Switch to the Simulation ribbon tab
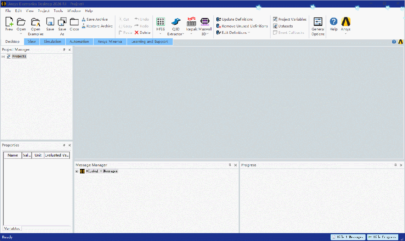This screenshot has width=405, height=241. point(53,42)
